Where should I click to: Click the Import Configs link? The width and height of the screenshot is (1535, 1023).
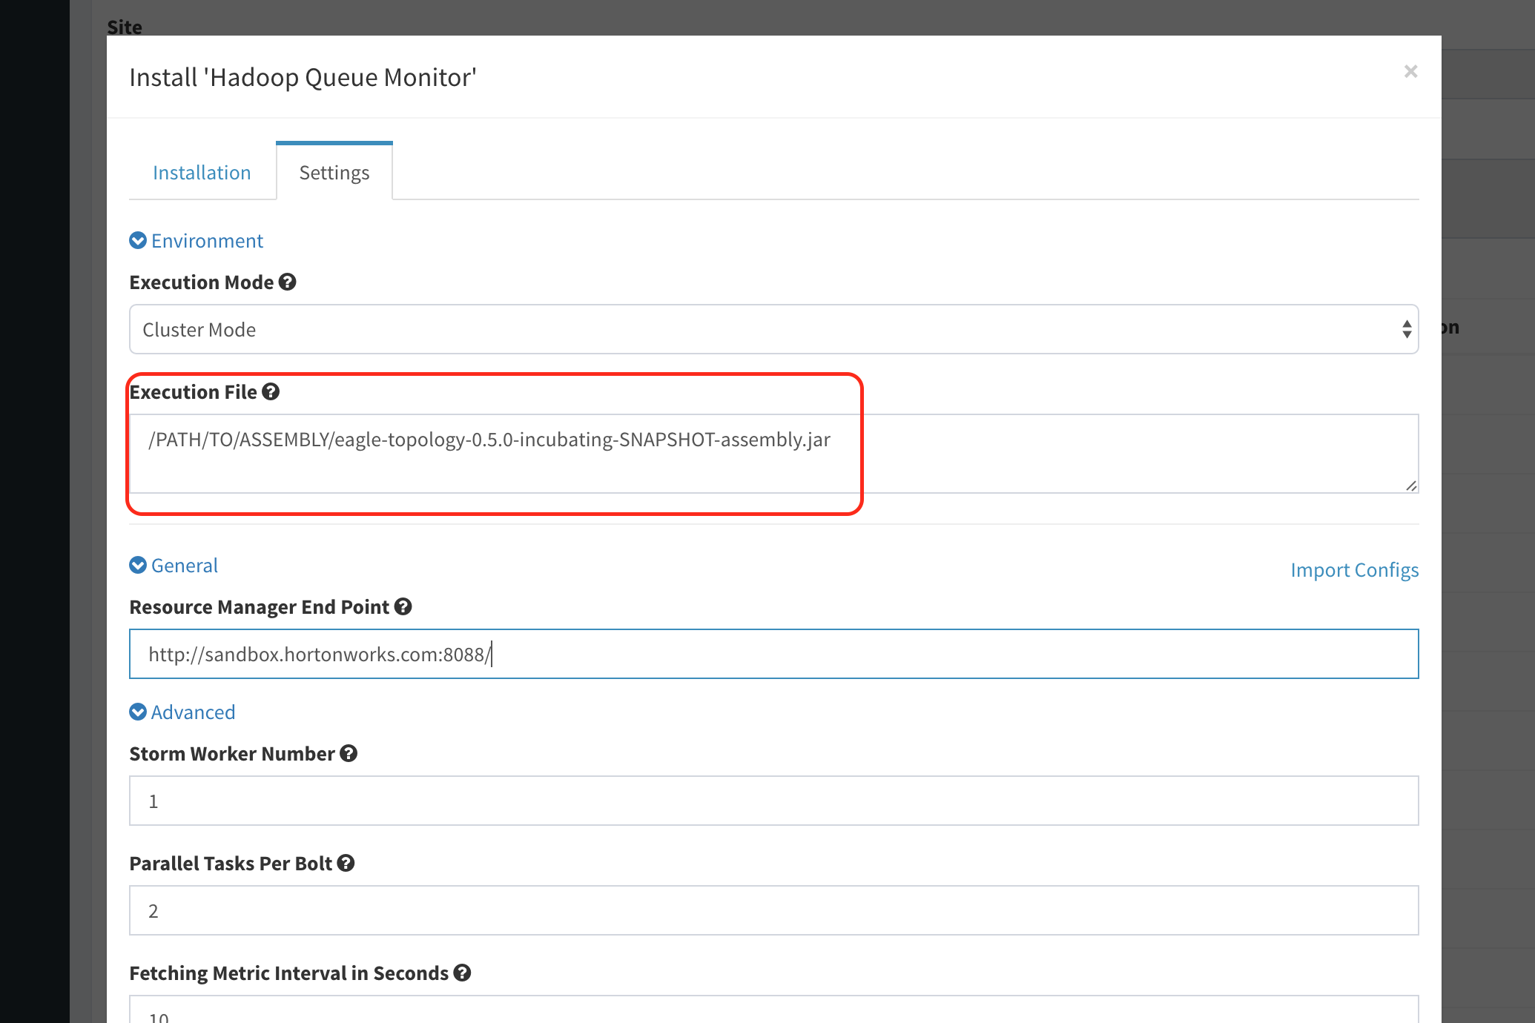(1354, 570)
